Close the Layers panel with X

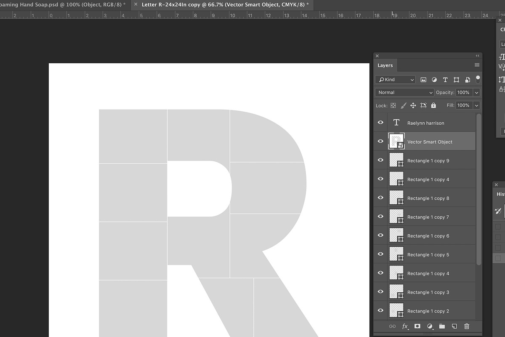coord(377,56)
